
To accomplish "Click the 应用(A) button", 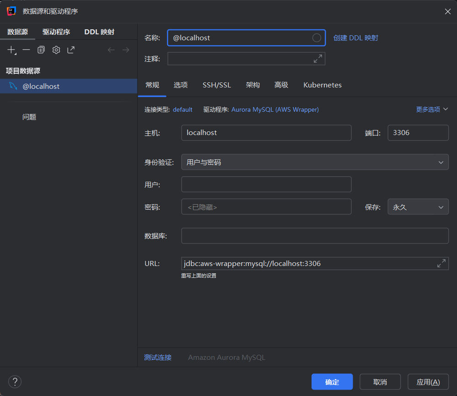I will [x=428, y=382].
